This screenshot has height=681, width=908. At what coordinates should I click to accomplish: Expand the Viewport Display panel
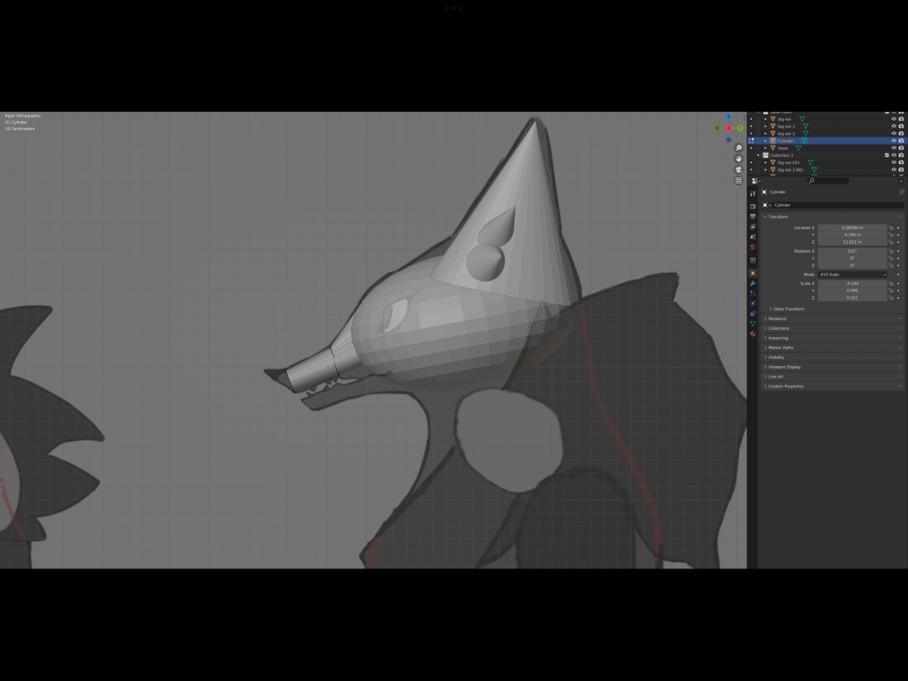click(x=784, y=367)
